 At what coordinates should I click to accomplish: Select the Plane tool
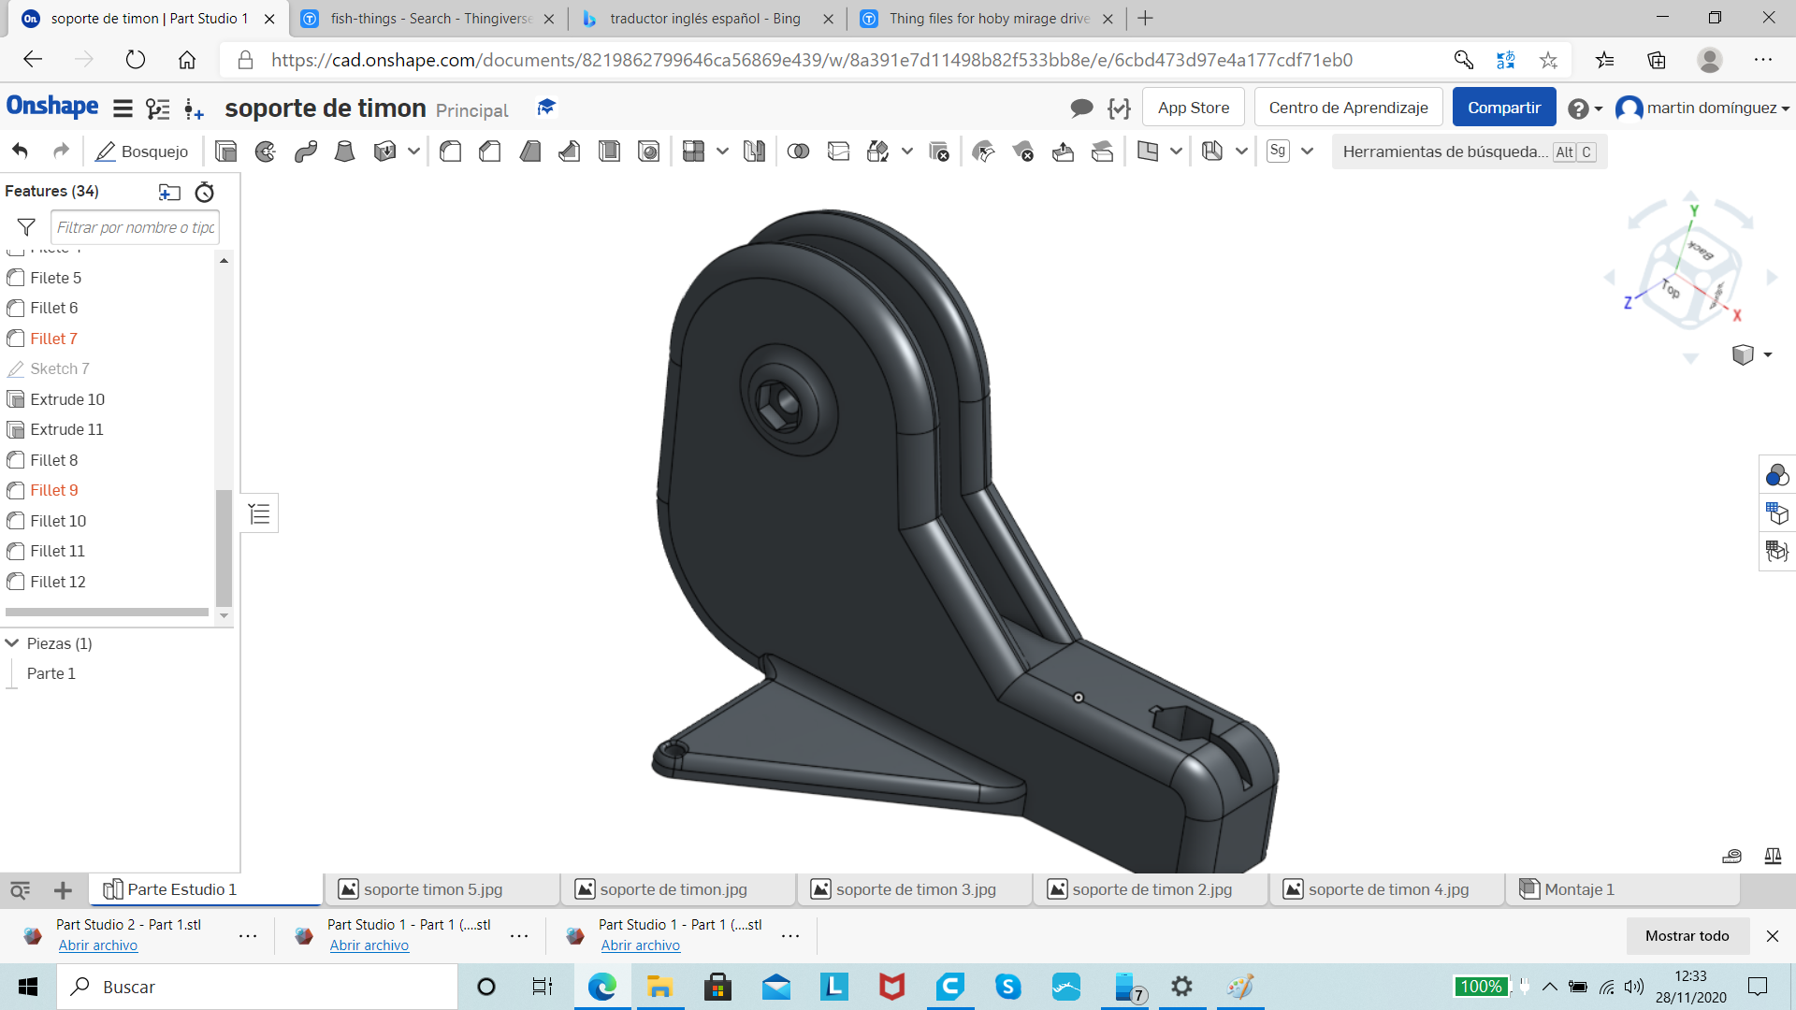coord(1148,151)
